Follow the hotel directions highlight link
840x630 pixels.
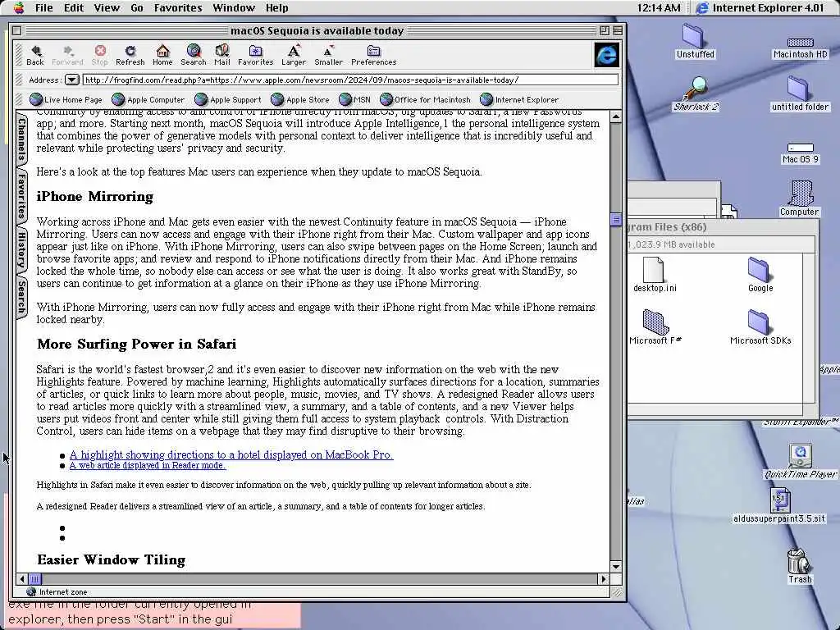point(231,454)
